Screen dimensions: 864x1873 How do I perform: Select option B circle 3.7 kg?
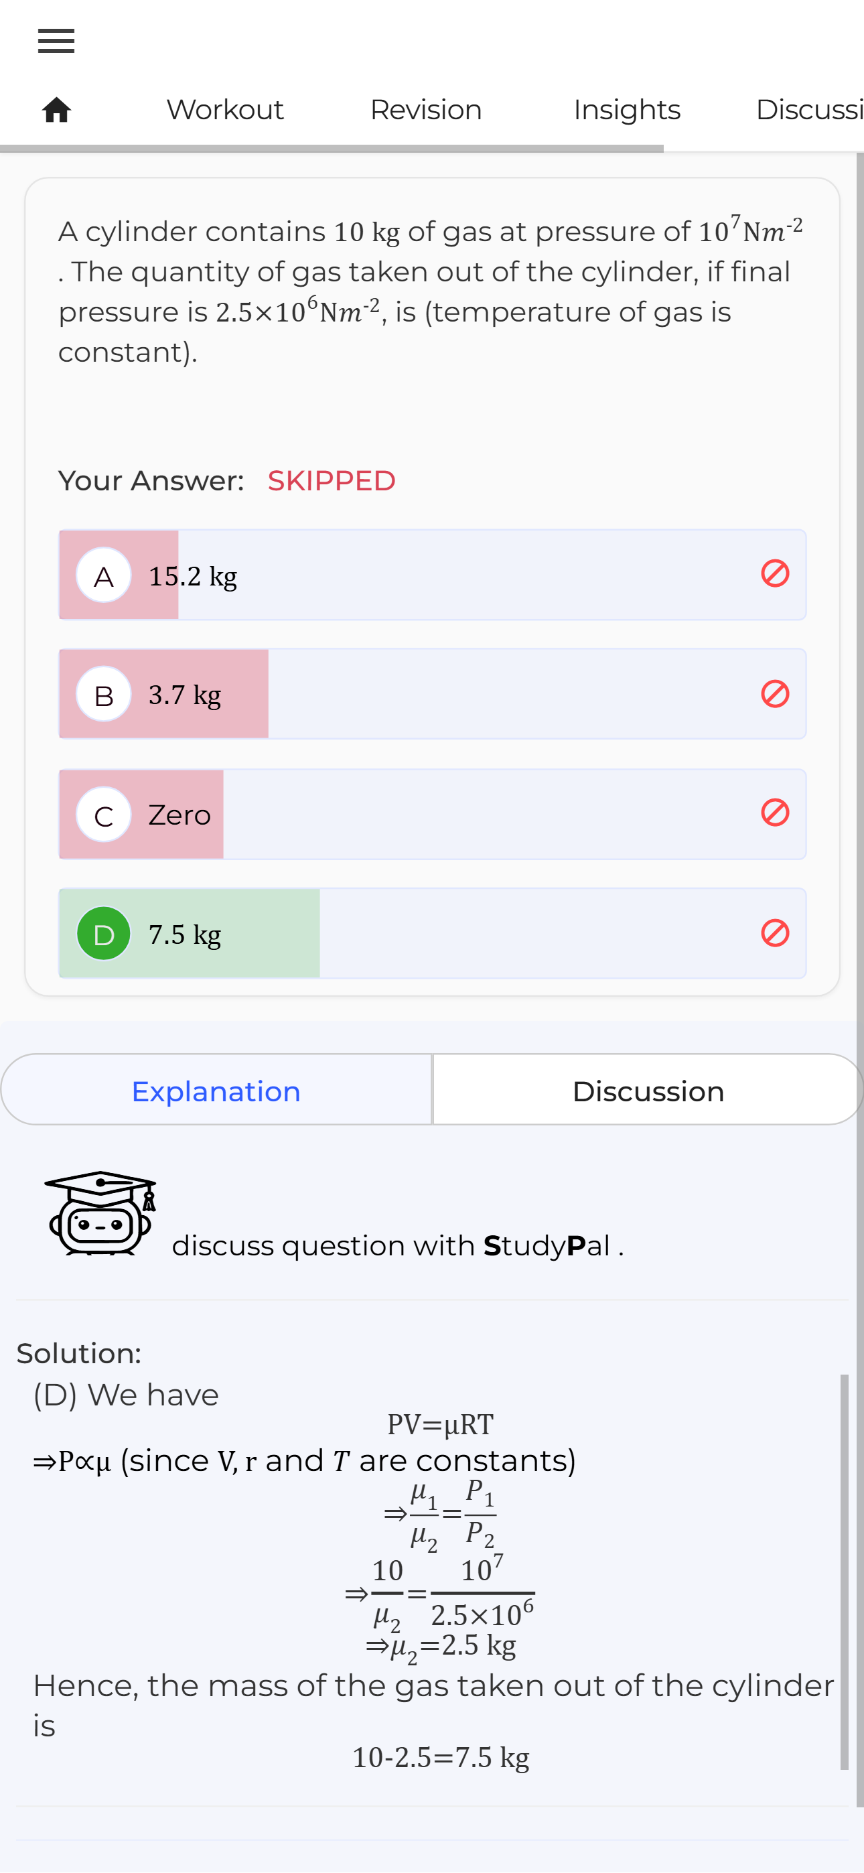tap(104, 695)
